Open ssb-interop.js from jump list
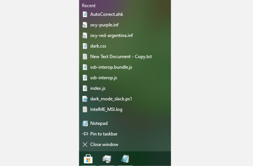Screen dimensions: 253x166 [125, 78]
